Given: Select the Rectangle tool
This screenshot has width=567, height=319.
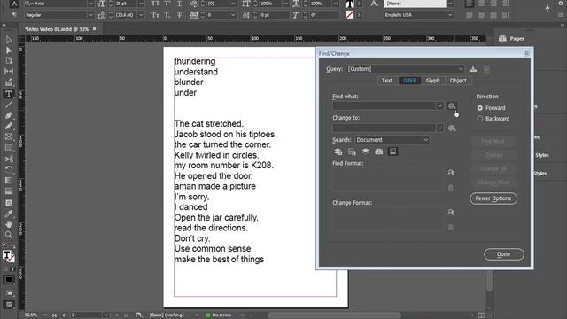Looking at the screenshot, I should tap(9, 148).
